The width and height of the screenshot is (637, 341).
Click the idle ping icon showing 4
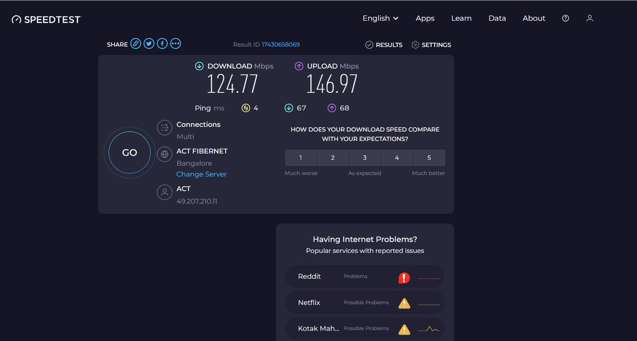pos(246,108)
